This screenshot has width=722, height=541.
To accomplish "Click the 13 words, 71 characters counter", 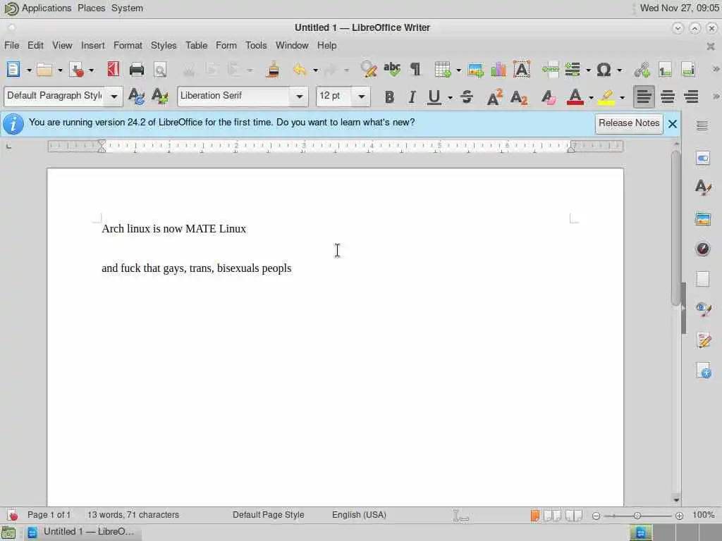I will pyautogui.click(x=133, y=515).
